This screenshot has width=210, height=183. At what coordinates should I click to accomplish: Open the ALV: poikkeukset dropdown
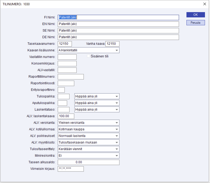coord(88,136)
